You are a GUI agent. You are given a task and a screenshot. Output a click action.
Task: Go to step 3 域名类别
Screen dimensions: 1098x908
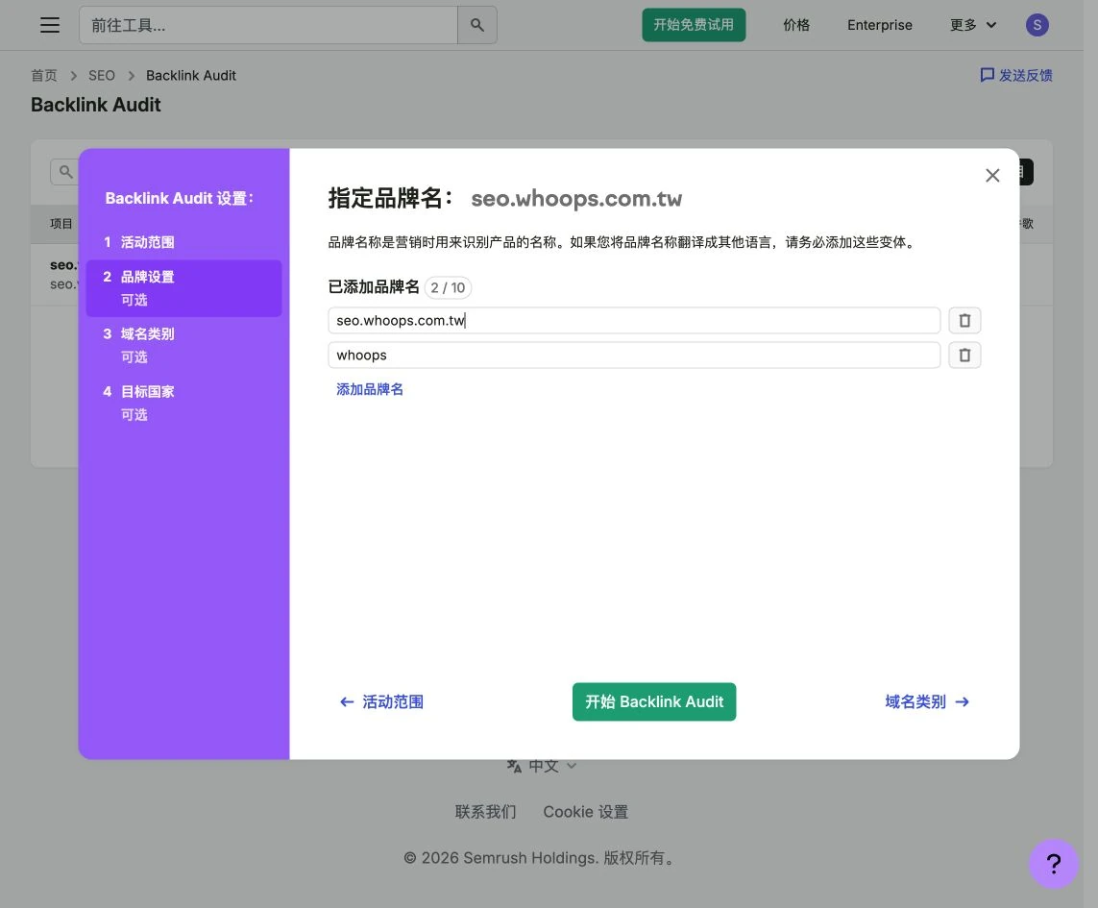[183, 345]
